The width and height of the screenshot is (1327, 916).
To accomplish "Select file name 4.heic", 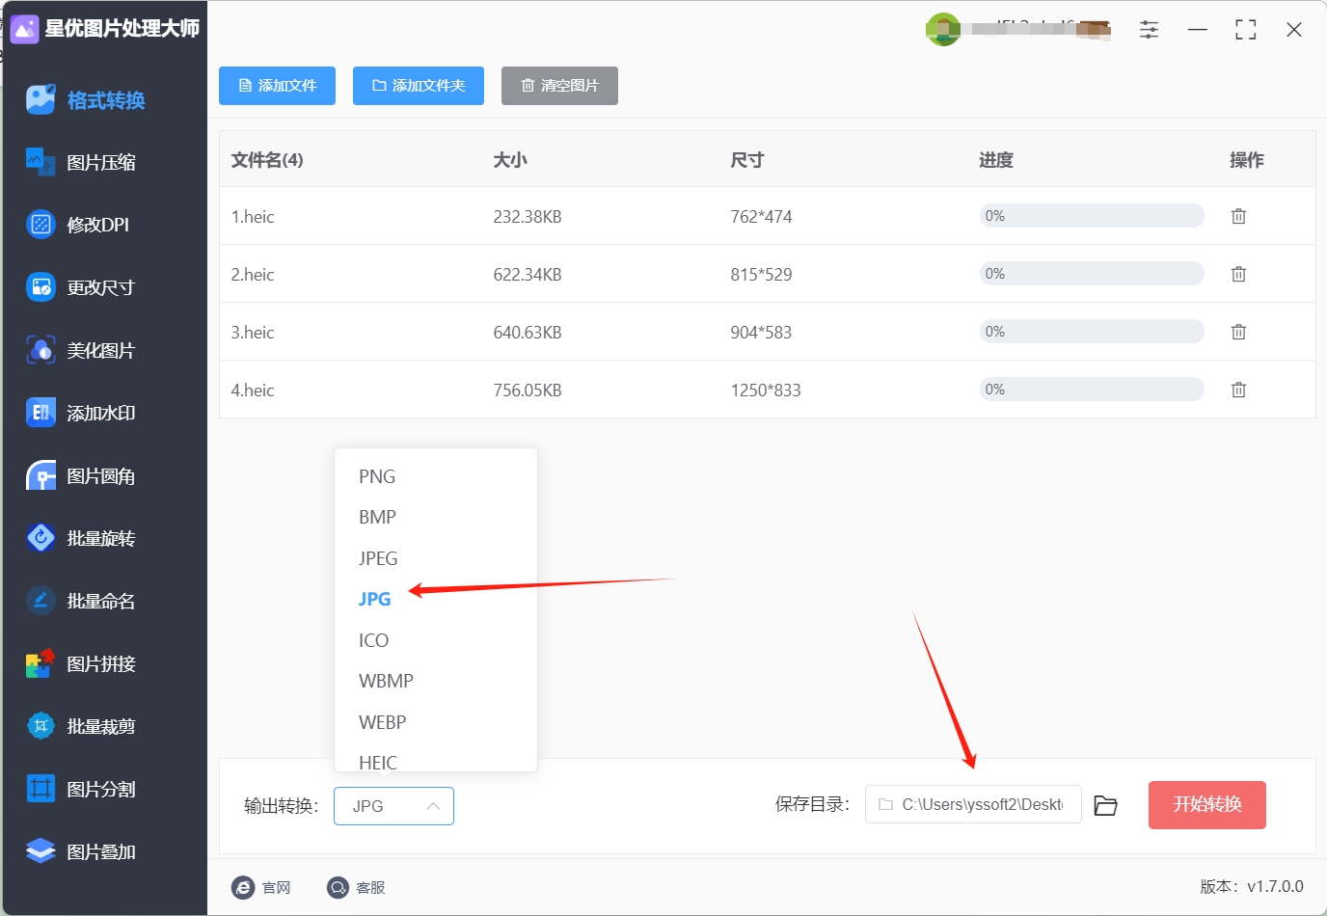I will coord(253,391).
